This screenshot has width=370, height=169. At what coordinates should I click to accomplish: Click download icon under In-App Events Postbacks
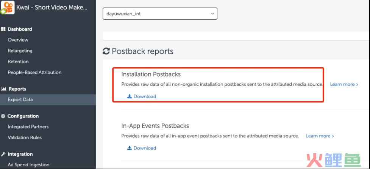(129, 148)
